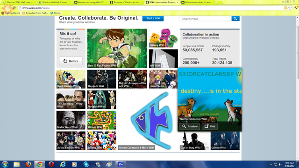Open the Windows Start menu orb
The height and width of the screenshot is (168, 299).
pyautogui.click(x=5, y=164)
